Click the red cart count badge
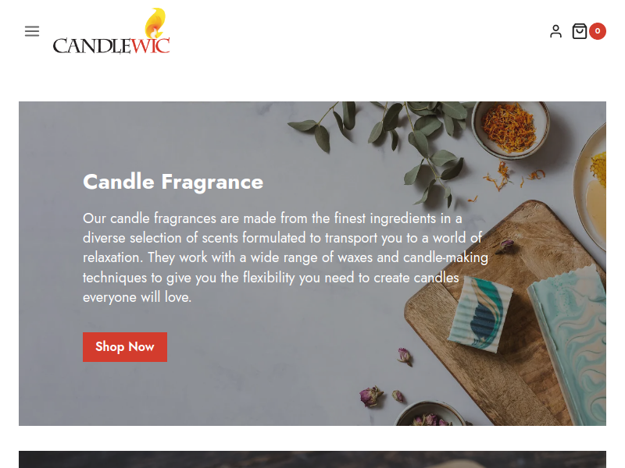 pos(597,31)
